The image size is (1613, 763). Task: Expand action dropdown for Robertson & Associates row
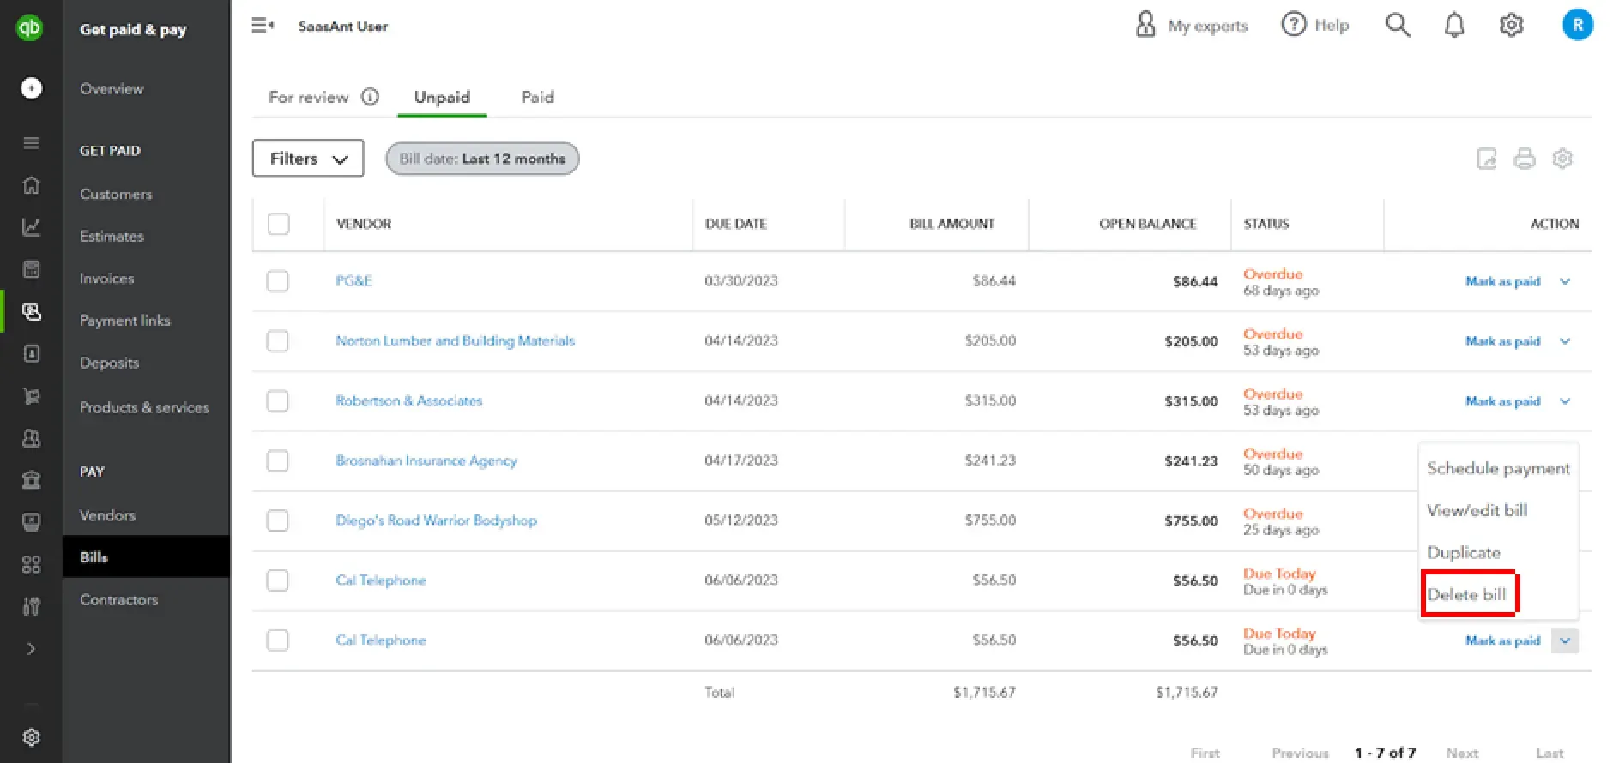1565,401
